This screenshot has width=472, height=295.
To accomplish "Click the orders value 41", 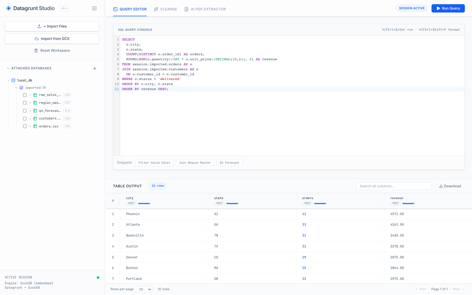I will point(304,214).
